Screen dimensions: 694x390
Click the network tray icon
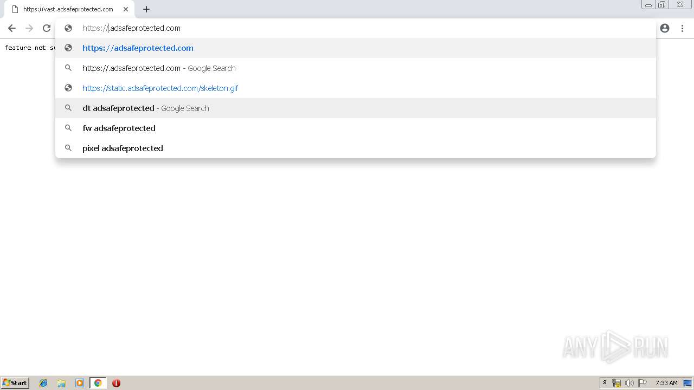616,383
